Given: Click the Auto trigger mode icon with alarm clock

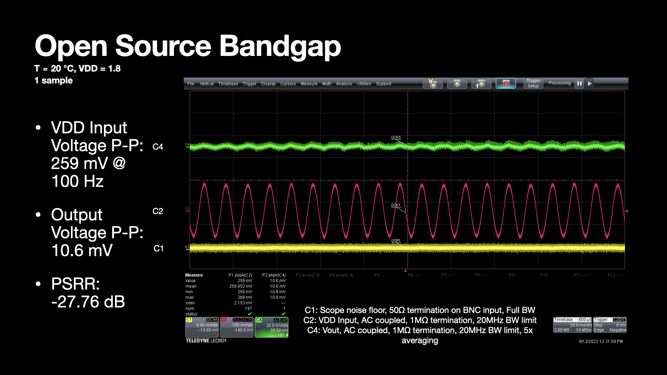Looking at the screenshot, I should pyautogui.click(x=433, y=83).
